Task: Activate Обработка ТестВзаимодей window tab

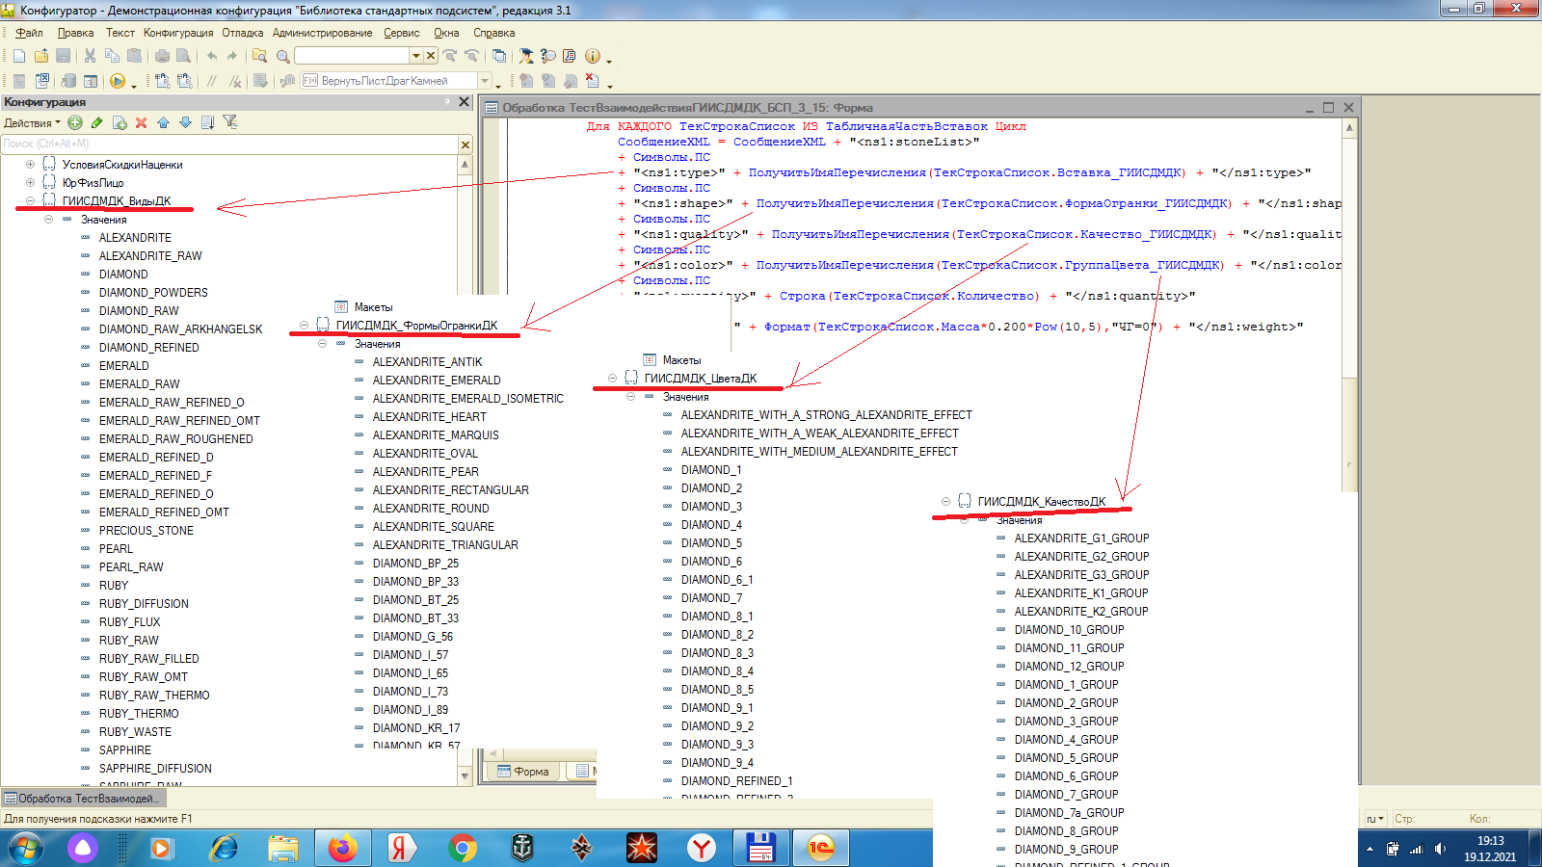Action: click(x=84, y=798)
